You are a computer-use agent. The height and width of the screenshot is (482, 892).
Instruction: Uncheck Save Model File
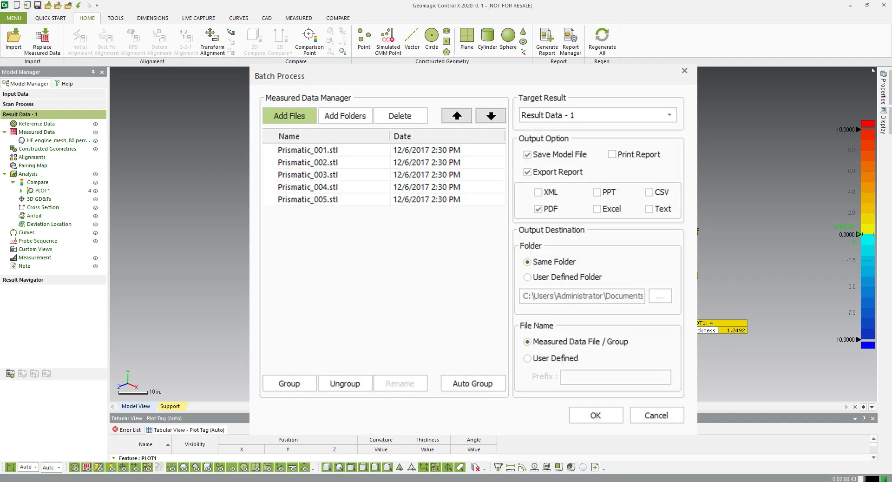click(x=527, y=154)
